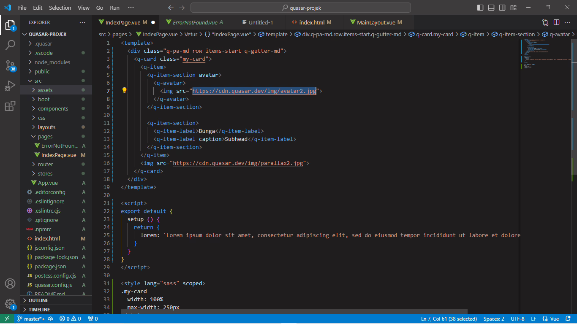Open the View menu

[x=84, y=8]
